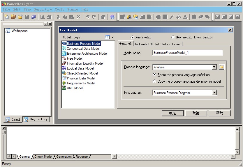Select Conceptual Data Model in list
Viewport: 243px width, 167px height.
(83, 49)
